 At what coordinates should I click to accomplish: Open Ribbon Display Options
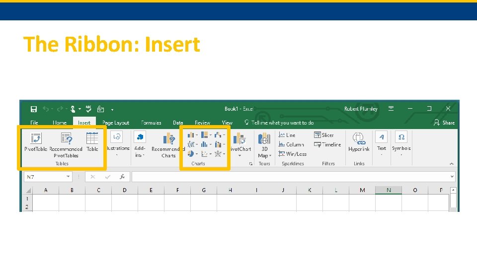click(391, 109)
